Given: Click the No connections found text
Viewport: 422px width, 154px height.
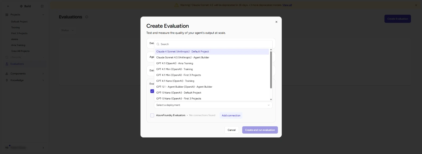Looking at the screenshot, I should (x=202, y=115).
